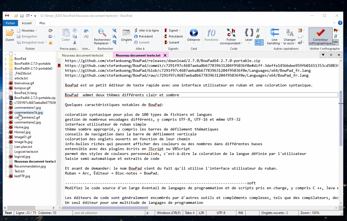Image resolution: width=347 pixels, height=221 pixels.
Task: Go to Suivant in Aller à group
Action: (x=142, y=42)
